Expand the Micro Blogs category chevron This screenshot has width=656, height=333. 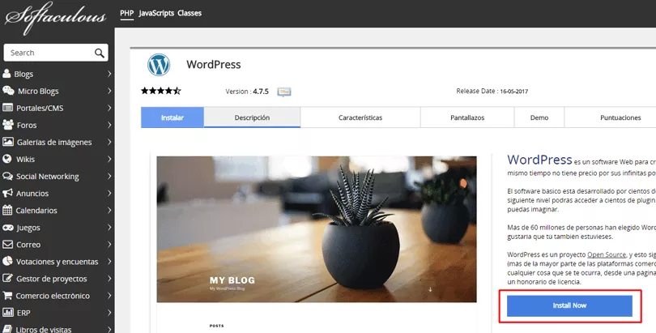point(109,91)
